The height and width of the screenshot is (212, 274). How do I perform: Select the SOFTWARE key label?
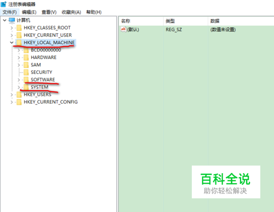pyautogui.click(x=43, y=80)
